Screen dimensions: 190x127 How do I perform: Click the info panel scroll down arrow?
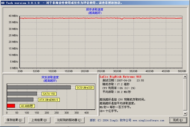185,114
